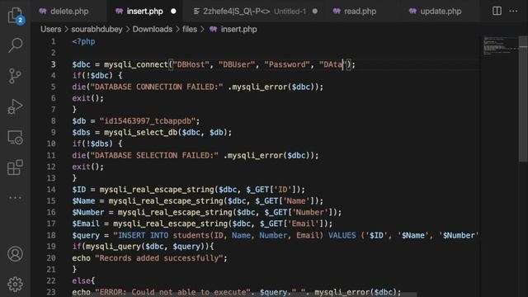
Task: Click "id15463997_tcbappdb" string
Action: 147,121
